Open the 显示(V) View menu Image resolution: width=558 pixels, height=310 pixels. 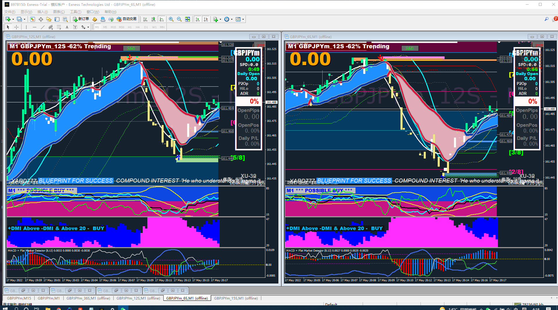click(x=26, y=12)
